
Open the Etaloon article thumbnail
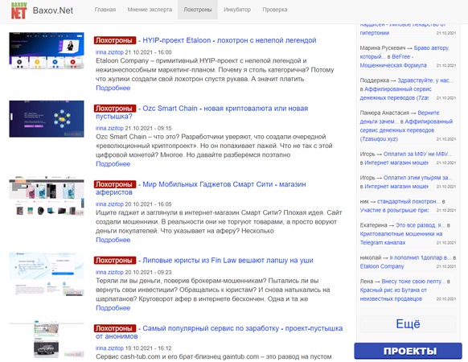coord(47,51)
